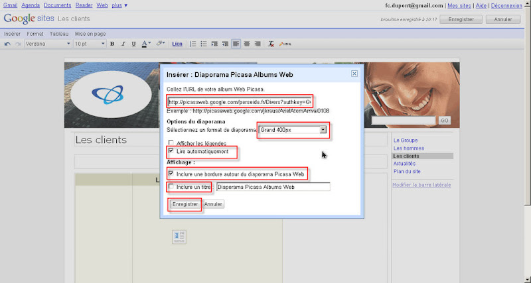Open the Reader link
This screenshot has width=531, height=283.
[x=84, y=5]
